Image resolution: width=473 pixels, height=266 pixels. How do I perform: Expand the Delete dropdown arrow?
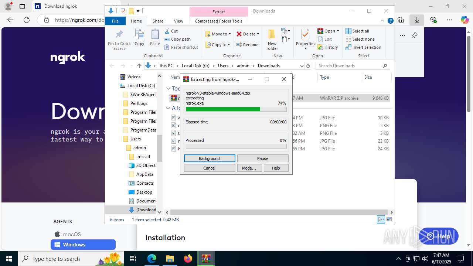click(x=258, y=34)
